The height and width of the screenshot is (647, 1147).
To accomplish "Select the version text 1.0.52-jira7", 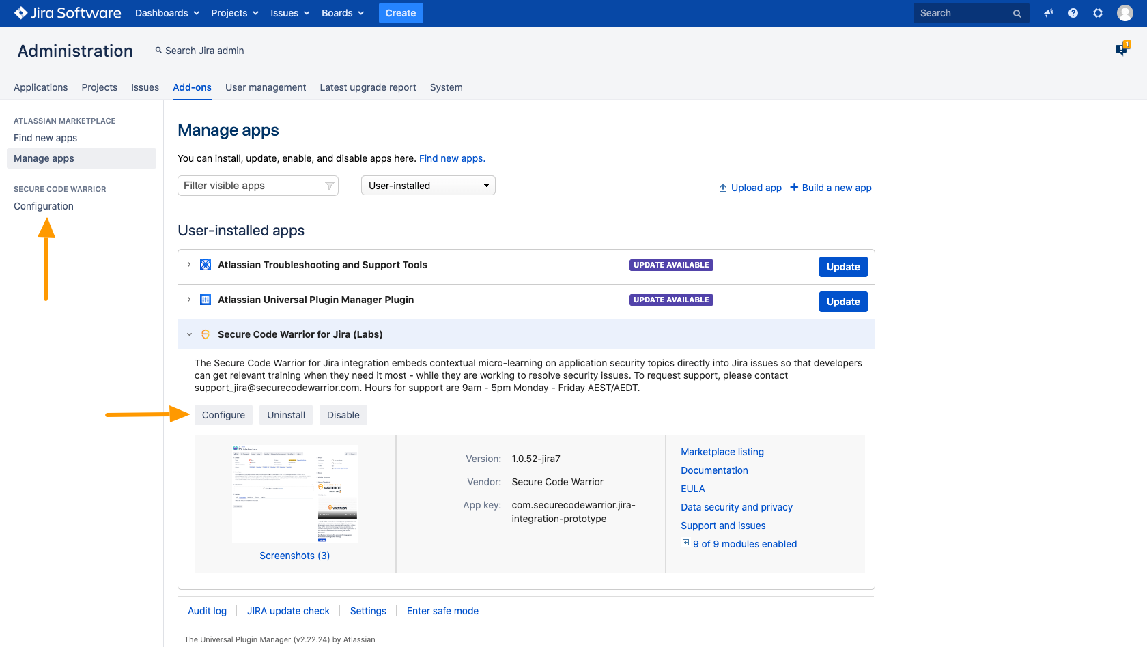I will 536,459.
